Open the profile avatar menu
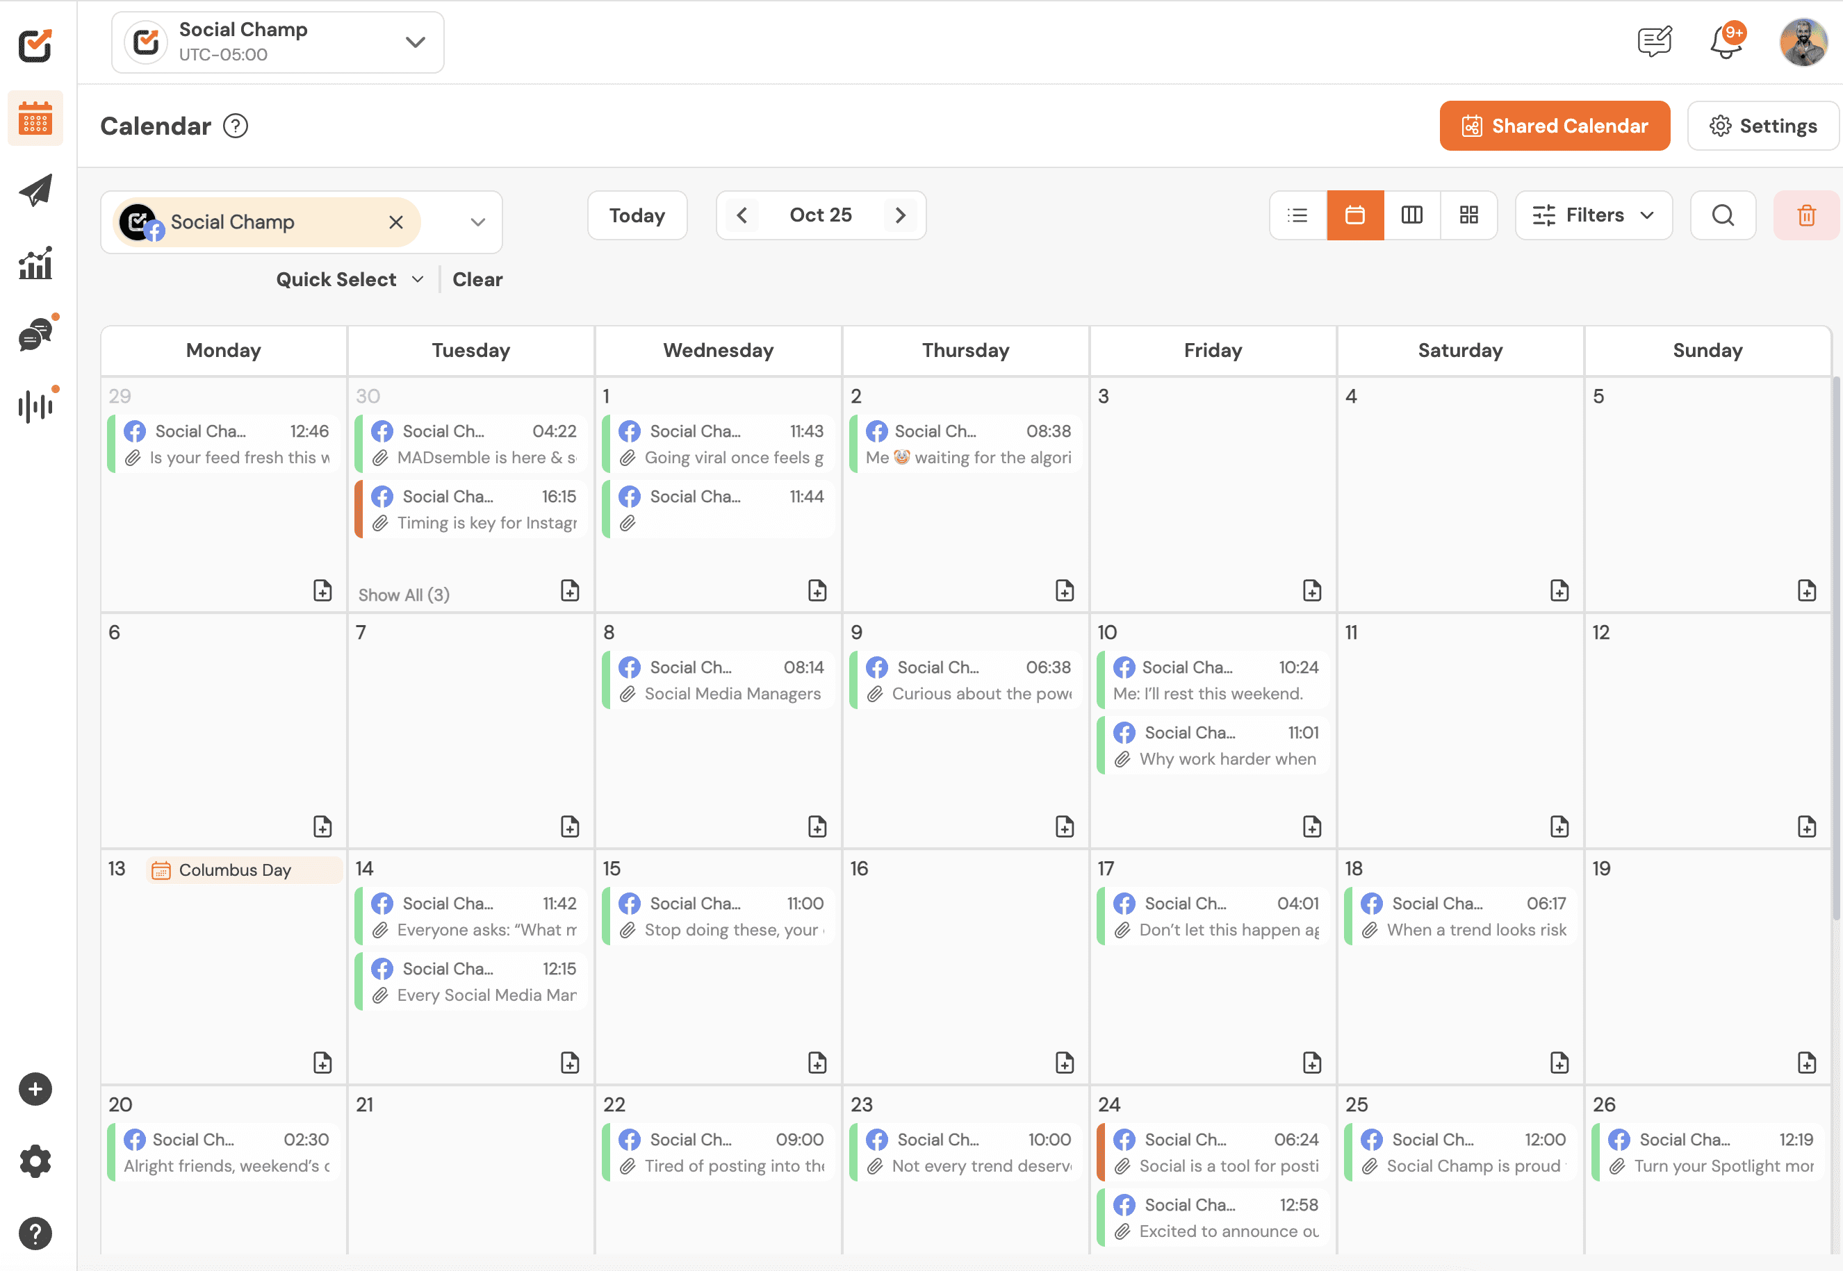Viewport: 1843px width, 1271px height. pos(1803,42)
